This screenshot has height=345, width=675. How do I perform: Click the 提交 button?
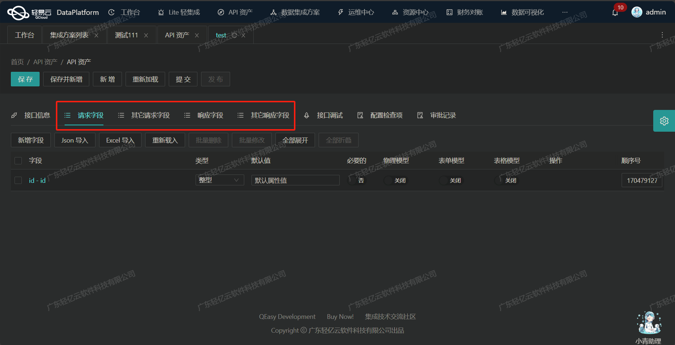coord(183,79)
